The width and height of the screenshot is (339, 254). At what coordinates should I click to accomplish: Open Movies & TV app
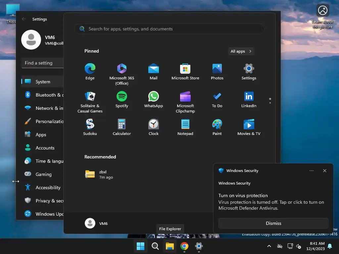click(249, 127)
